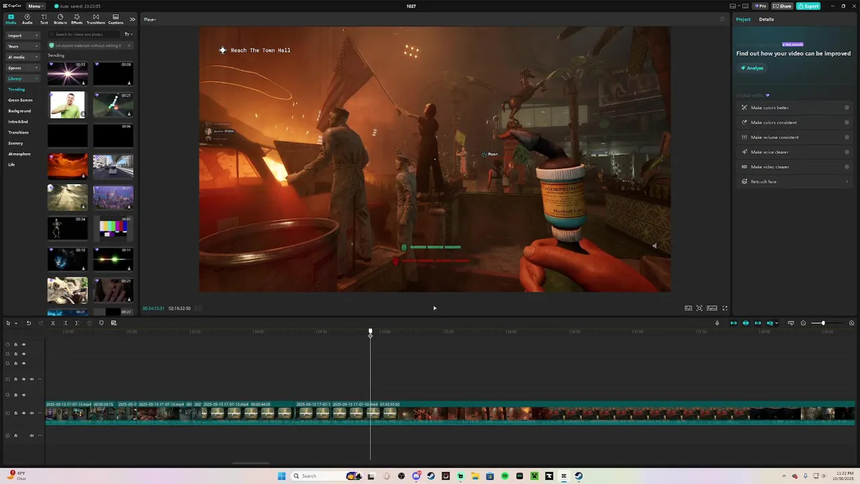Viewport: 860px width, 484px height.
Task: Open the Text panel
Action: point(44,19)
